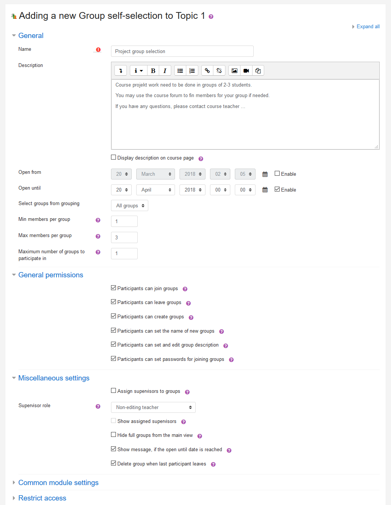The image size is (391, 505).
Task: Insert media using the video icon
Action: pos(246,70)
